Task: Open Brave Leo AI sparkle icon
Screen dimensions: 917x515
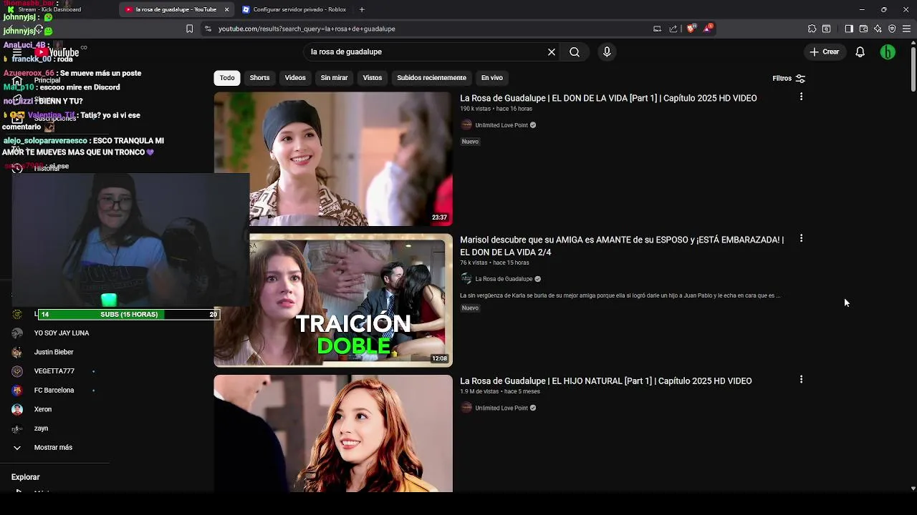Action: coord(878,29)
